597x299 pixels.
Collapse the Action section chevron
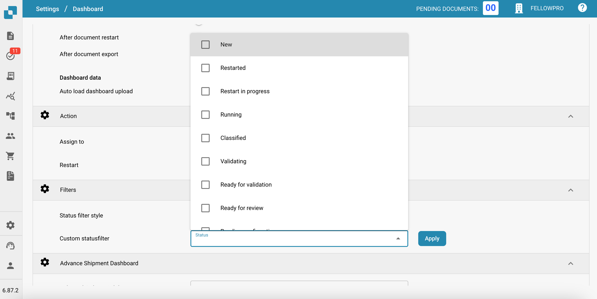click(x=571, y=116)
